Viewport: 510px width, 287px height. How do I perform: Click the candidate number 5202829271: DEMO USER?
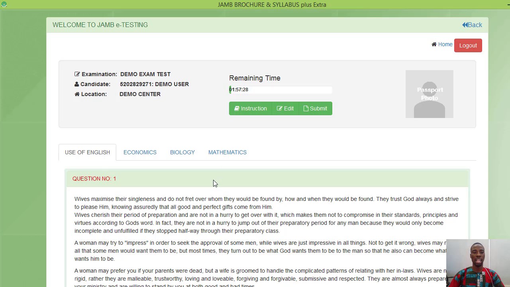click(x=154, y=84)
